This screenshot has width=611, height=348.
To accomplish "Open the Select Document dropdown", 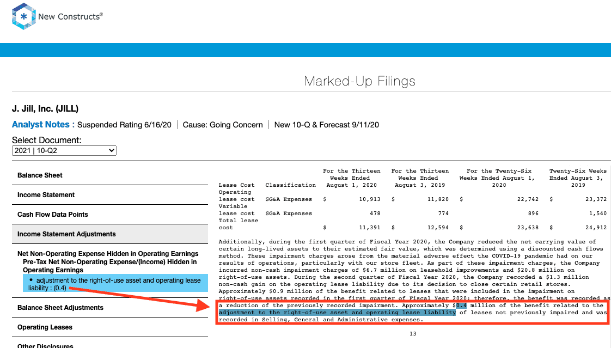I will pos(64,150).
